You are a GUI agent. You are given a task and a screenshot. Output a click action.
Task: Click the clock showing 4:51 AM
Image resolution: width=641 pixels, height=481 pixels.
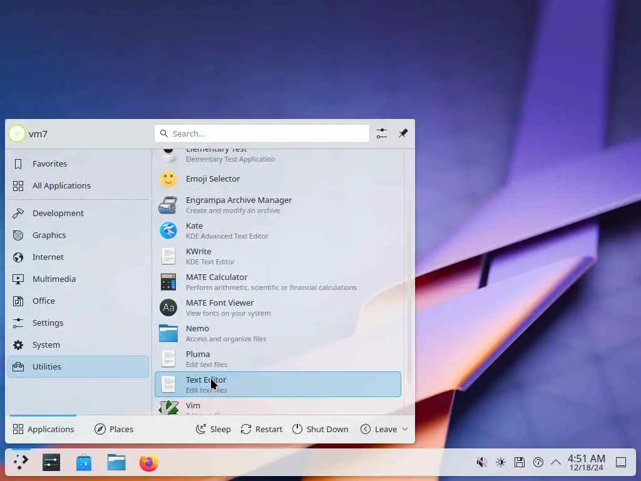point(586,463)
